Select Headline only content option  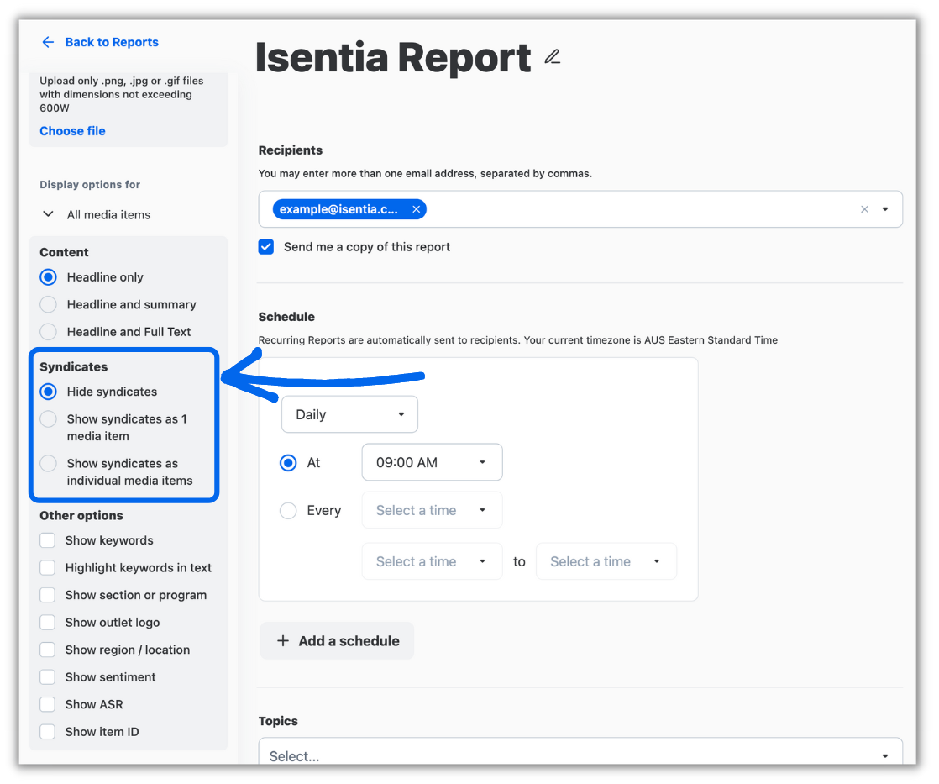point(49,277)
